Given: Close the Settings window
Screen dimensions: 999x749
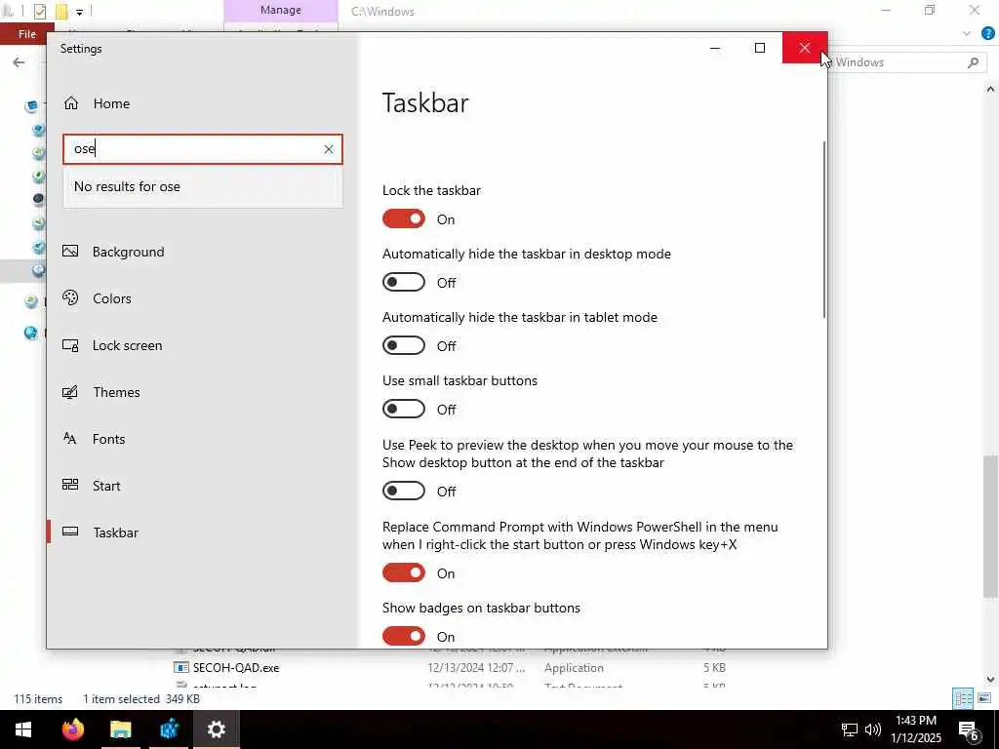Looking at the screenshot, I should coord(805,49).
